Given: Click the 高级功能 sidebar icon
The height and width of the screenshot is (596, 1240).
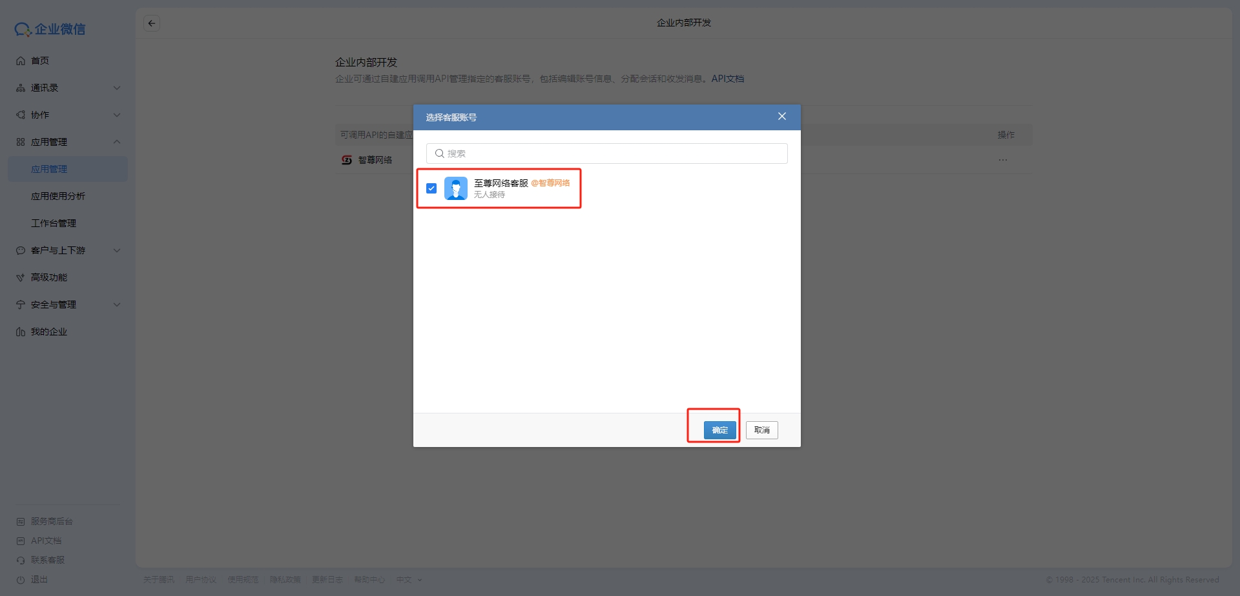Looking at the screenshot, I should click(x=21, y=277).
